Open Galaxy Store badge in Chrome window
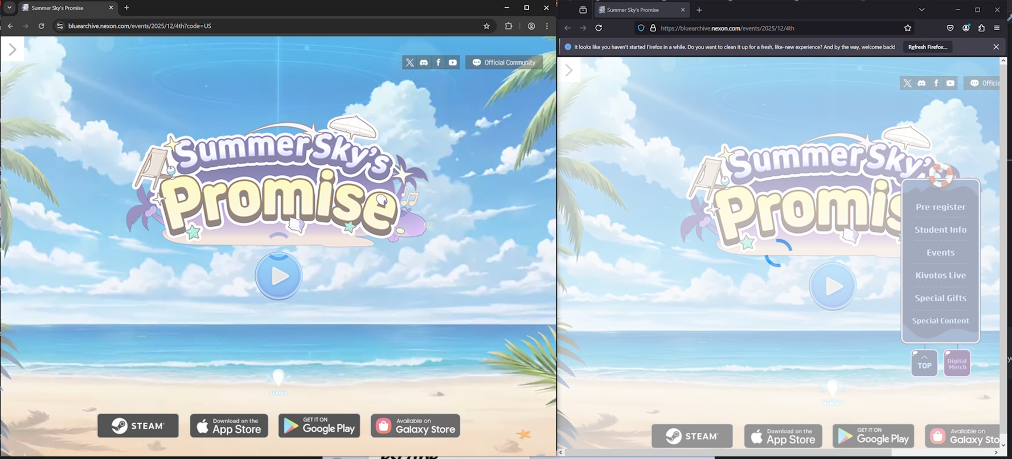1012x459 pixels. 415,425
